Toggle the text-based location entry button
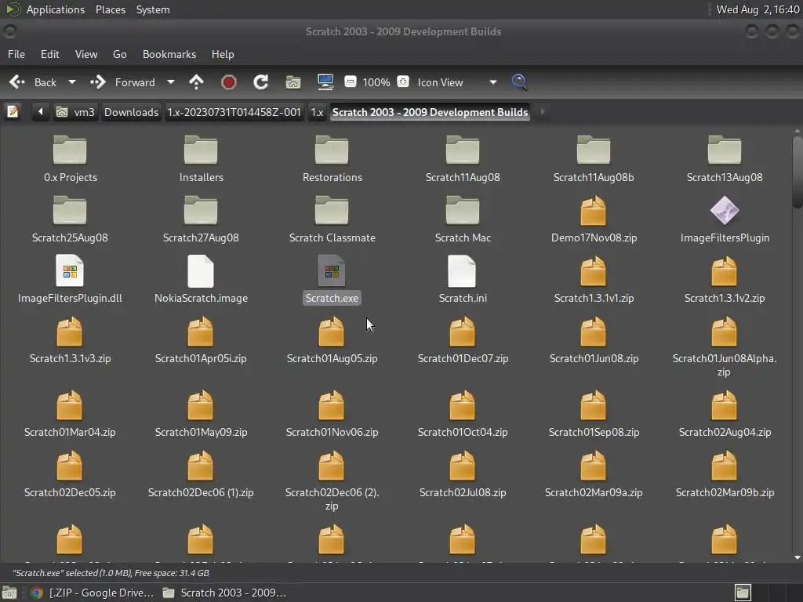This screenshot has width=803, height=602. (13, 112)
